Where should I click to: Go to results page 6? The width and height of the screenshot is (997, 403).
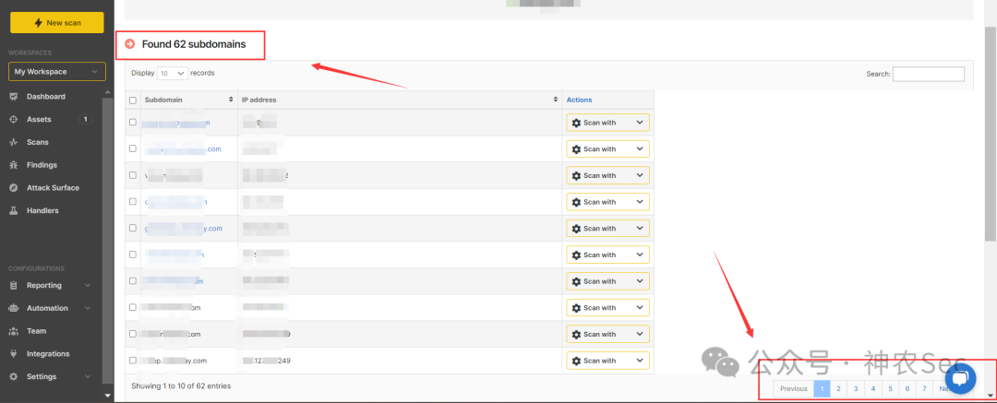[x=907, y=389]
